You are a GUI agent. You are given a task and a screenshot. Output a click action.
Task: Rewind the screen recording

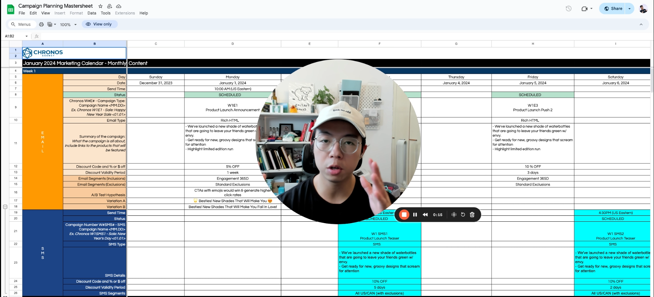click(x=425, y=215)
